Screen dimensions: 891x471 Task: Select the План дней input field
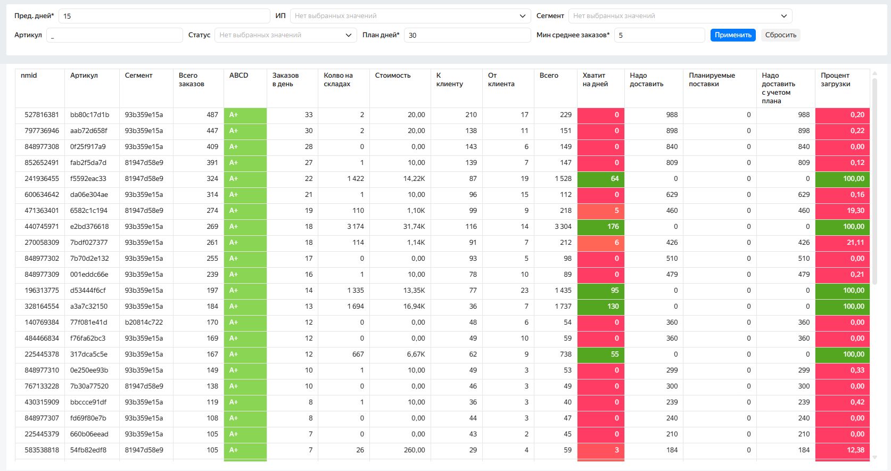[x=467, y=35]
